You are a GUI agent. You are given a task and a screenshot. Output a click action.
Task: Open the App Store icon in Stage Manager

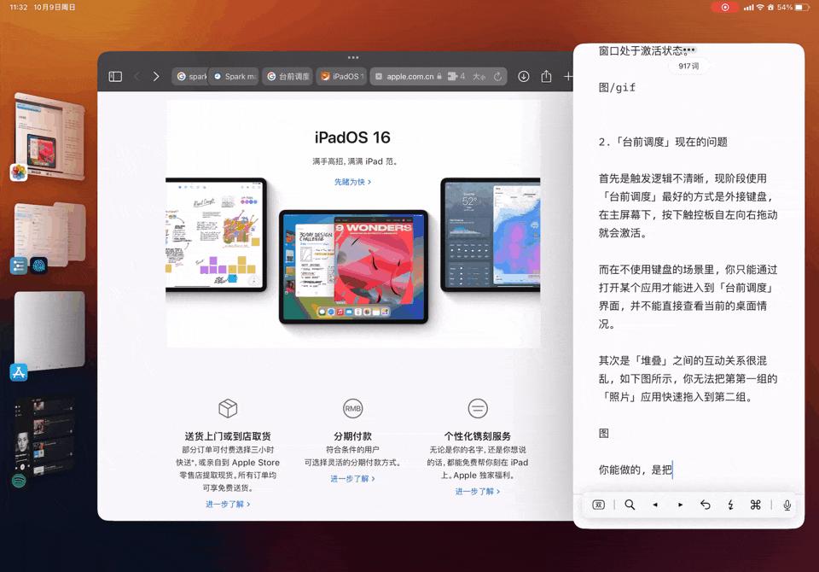pos(19,372)
